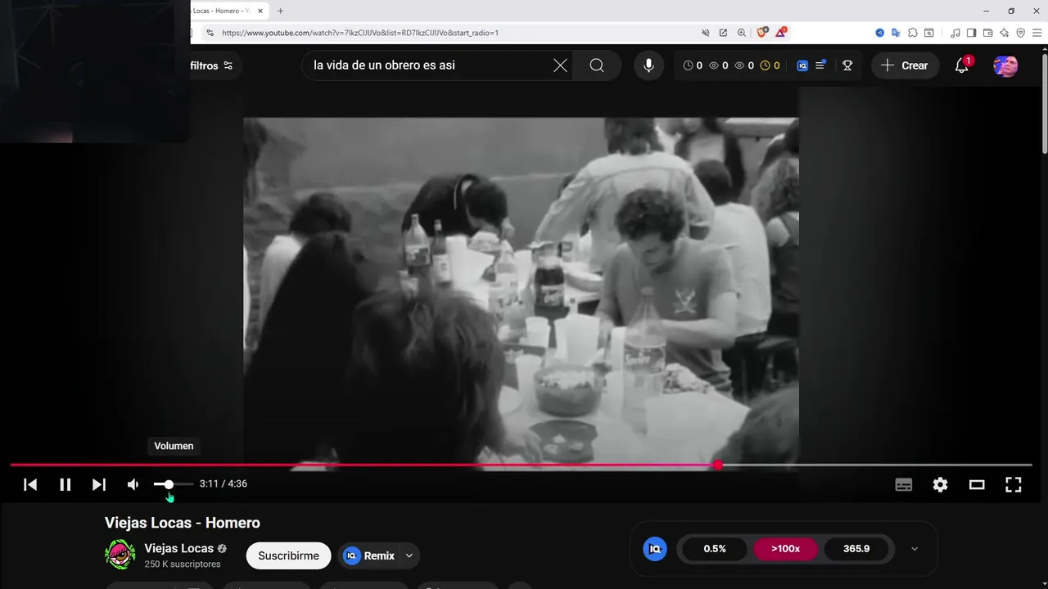
Task: Subscribe with Suscribirme button
Action: click(x=288, y=555)
